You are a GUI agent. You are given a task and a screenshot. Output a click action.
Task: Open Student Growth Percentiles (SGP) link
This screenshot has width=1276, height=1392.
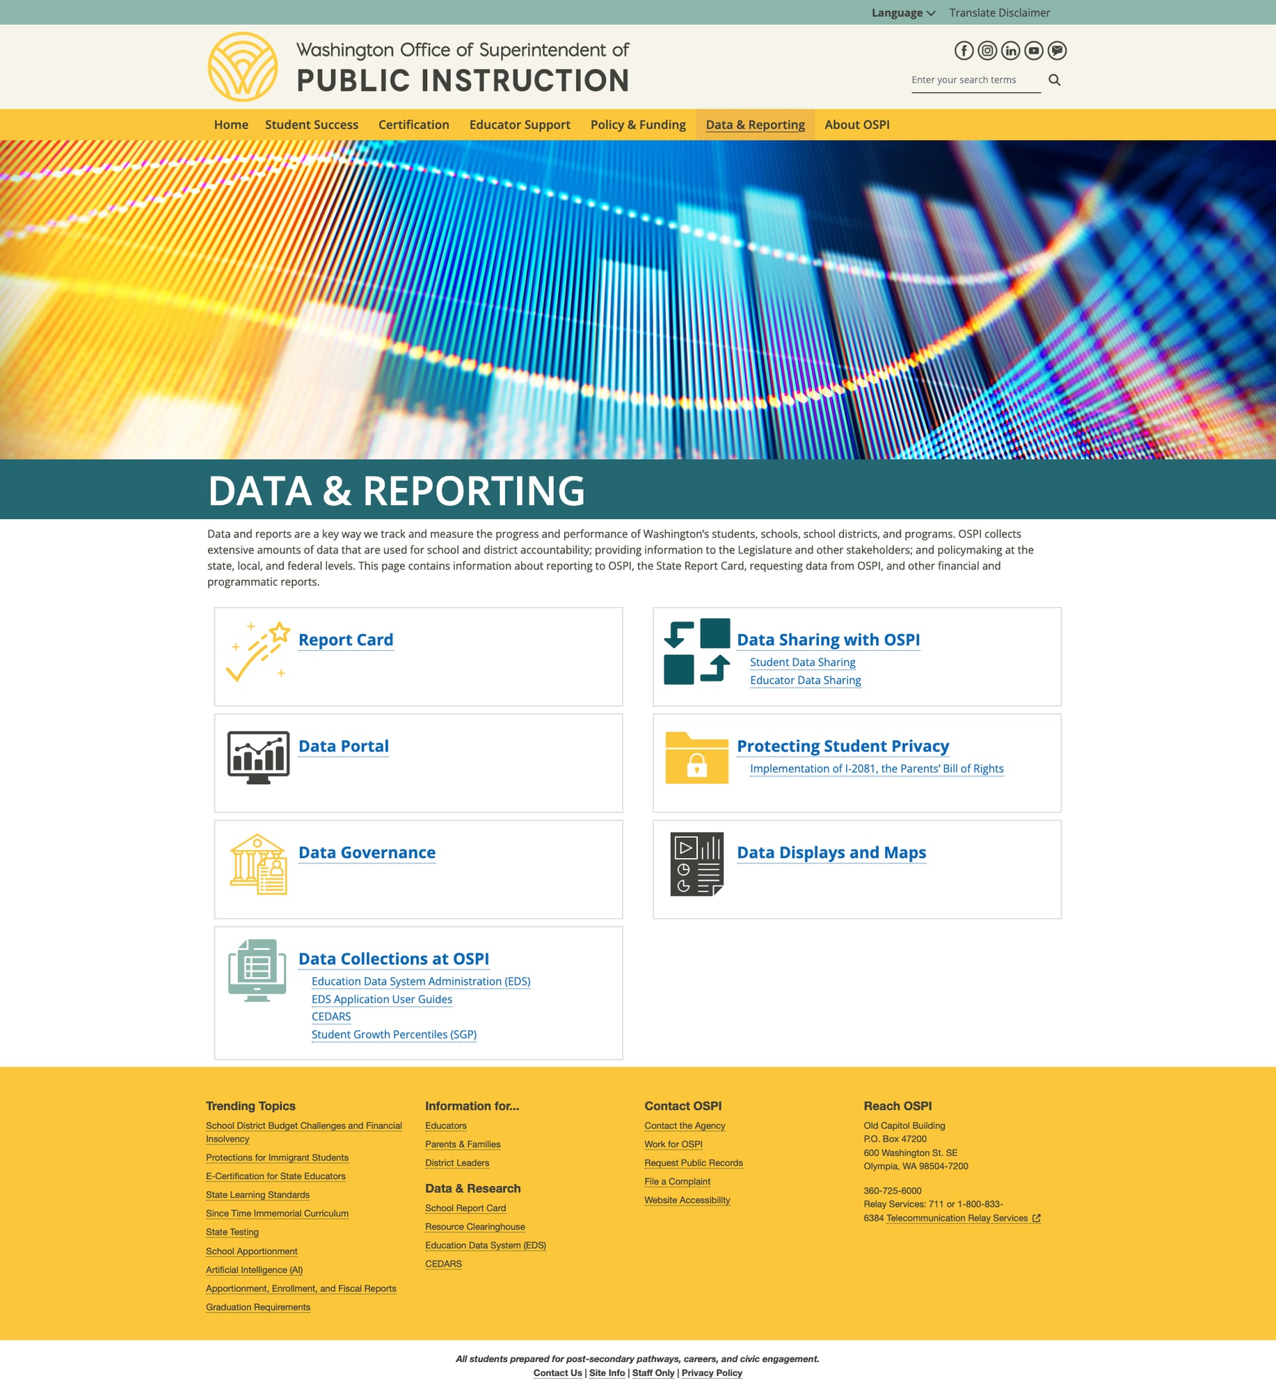tap(394, 1034)
